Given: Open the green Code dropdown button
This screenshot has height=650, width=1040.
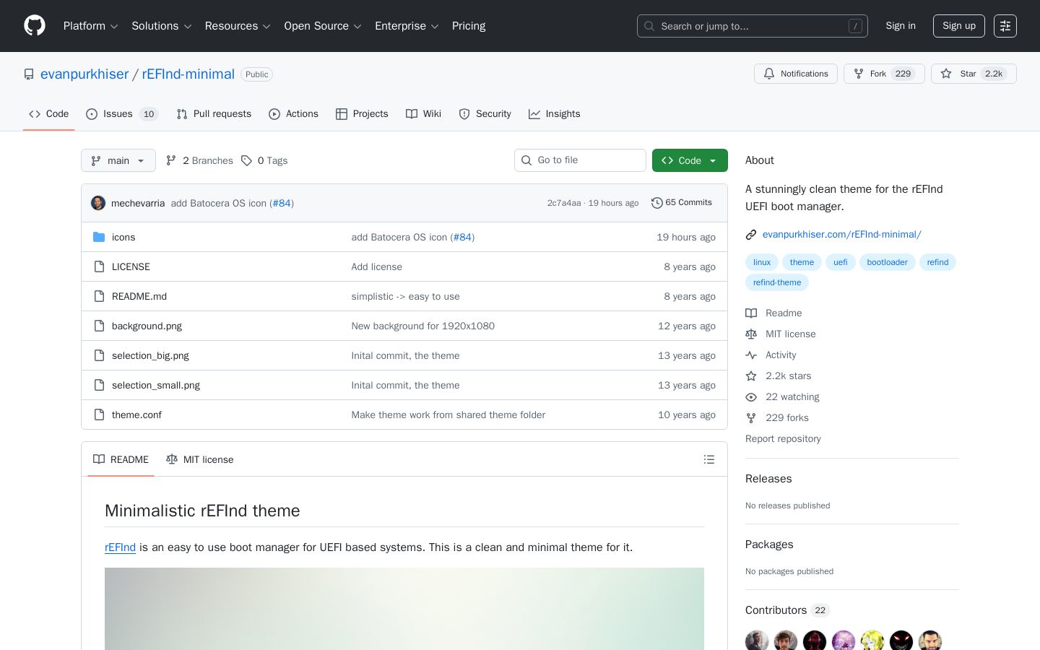Looking at the screenshot, I should coord(690,160).
